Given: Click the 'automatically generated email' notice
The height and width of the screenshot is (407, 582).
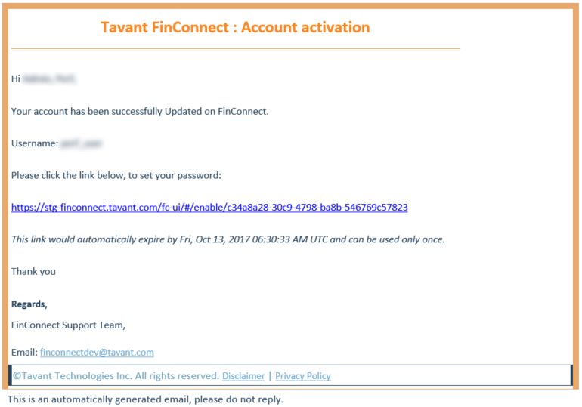Looking at the screenshot, I should pyautogui.click(x=145, y=399).
